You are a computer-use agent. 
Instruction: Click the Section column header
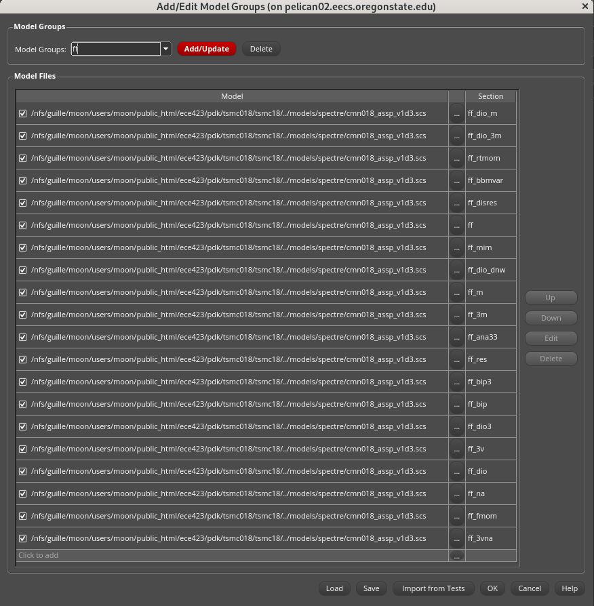point(490,97)
